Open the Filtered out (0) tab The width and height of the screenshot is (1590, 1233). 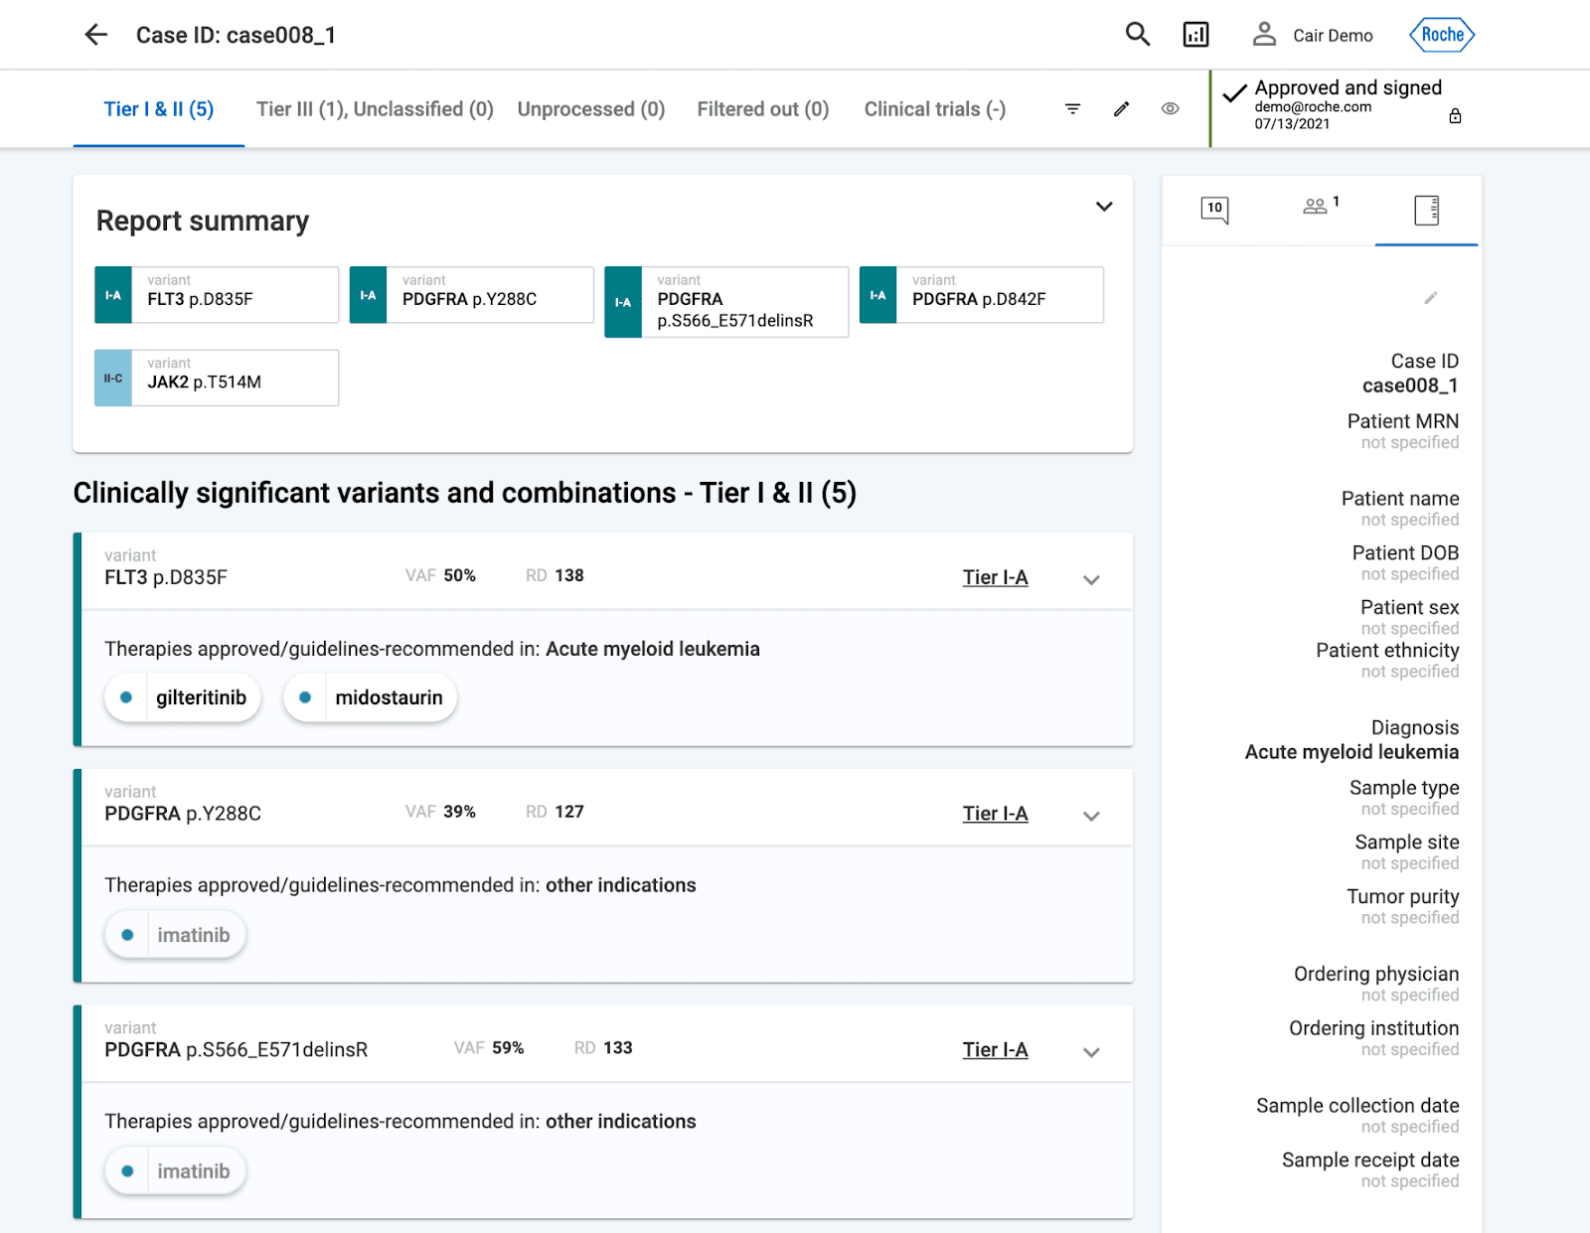tap(763, 109)
